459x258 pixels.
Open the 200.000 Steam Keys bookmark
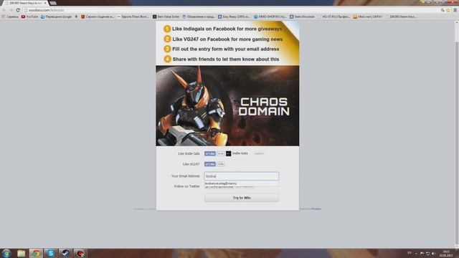401,16
